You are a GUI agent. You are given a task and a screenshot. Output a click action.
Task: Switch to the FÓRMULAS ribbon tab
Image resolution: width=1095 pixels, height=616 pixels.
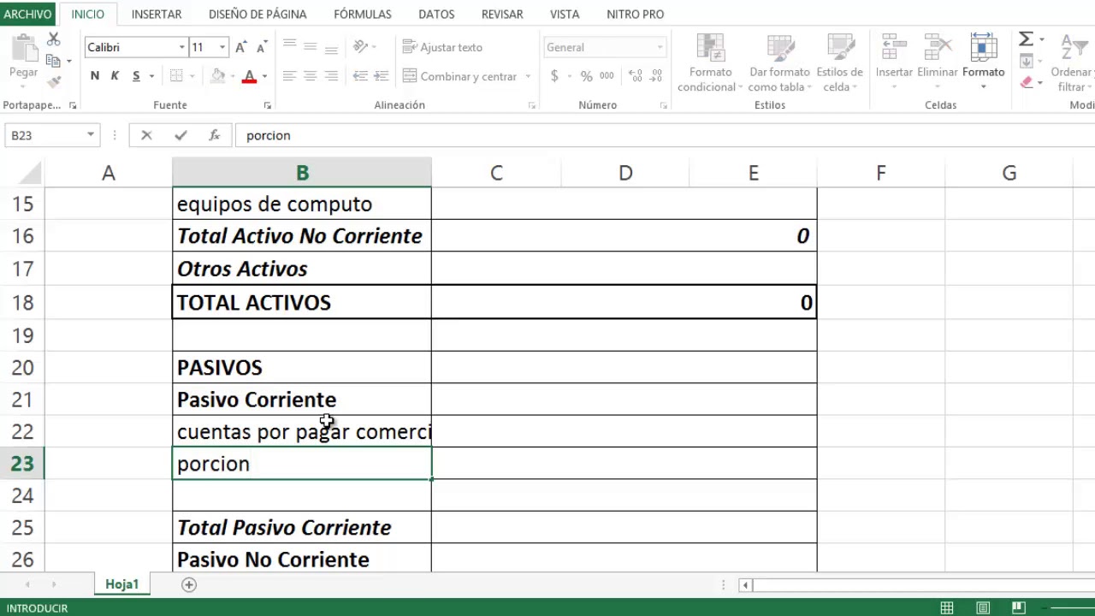click(362, 14)
